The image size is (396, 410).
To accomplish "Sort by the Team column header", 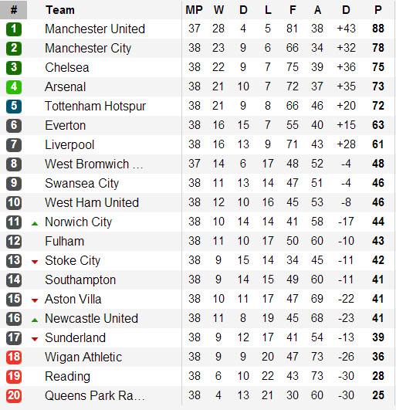I will click(60, 10).
